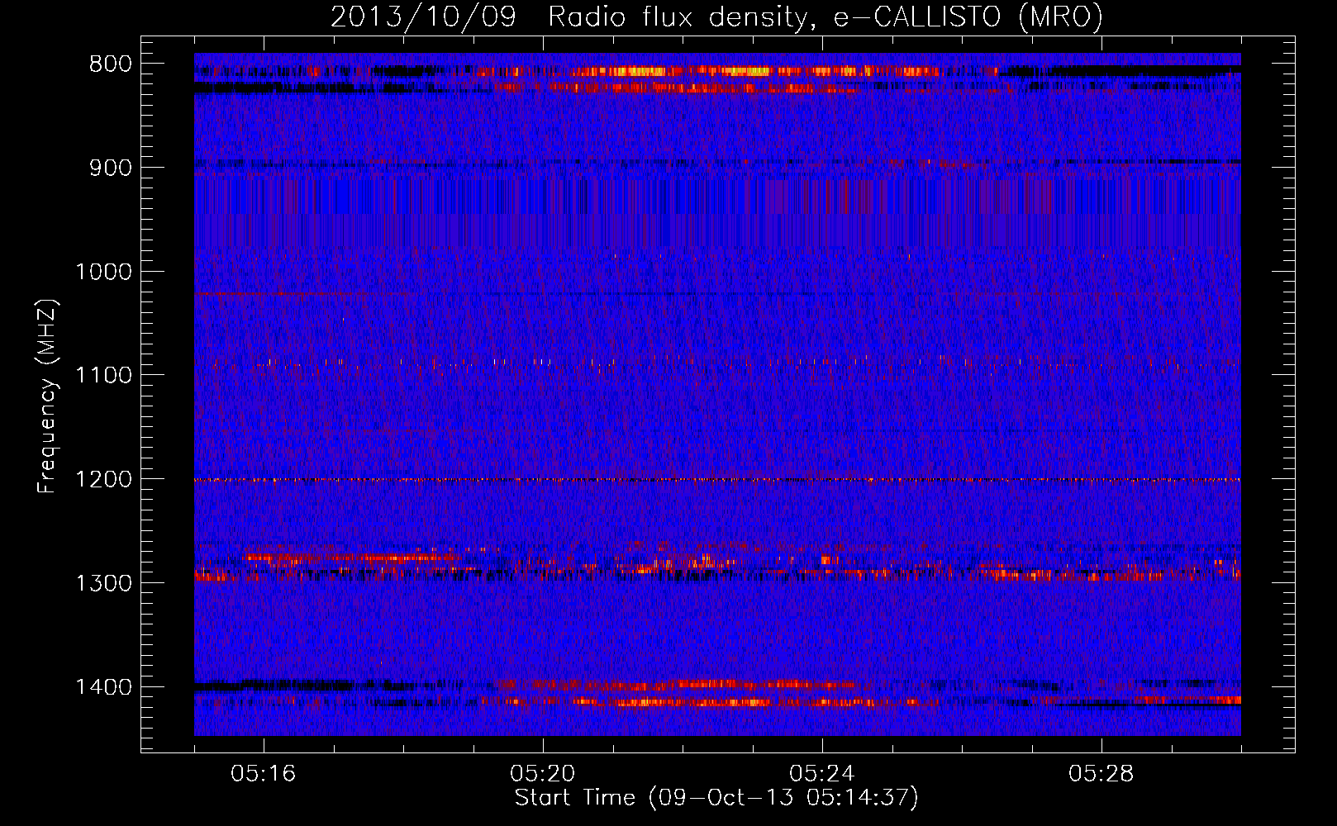
Task: Select the '1400' frequency axis label
Action: coord(103,687)
